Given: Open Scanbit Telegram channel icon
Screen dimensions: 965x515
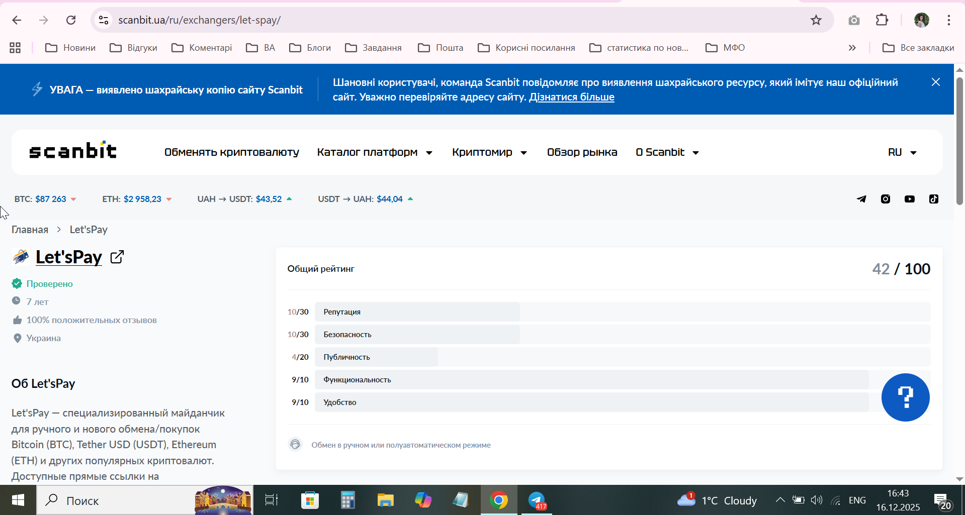Looking at the screenshot, I should pyautogui.click(x=861, y=199).
